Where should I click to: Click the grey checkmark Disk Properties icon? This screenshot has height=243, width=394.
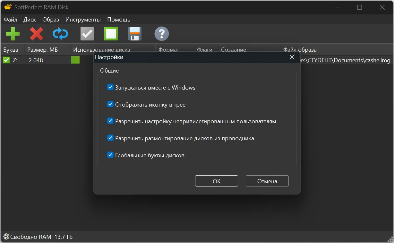click(x=87, y=34)
